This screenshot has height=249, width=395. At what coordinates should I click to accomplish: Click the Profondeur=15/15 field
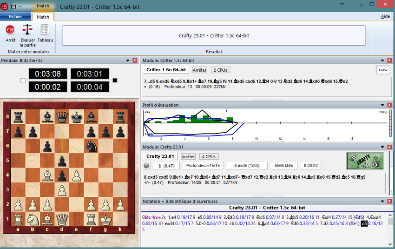coord(203,166)
